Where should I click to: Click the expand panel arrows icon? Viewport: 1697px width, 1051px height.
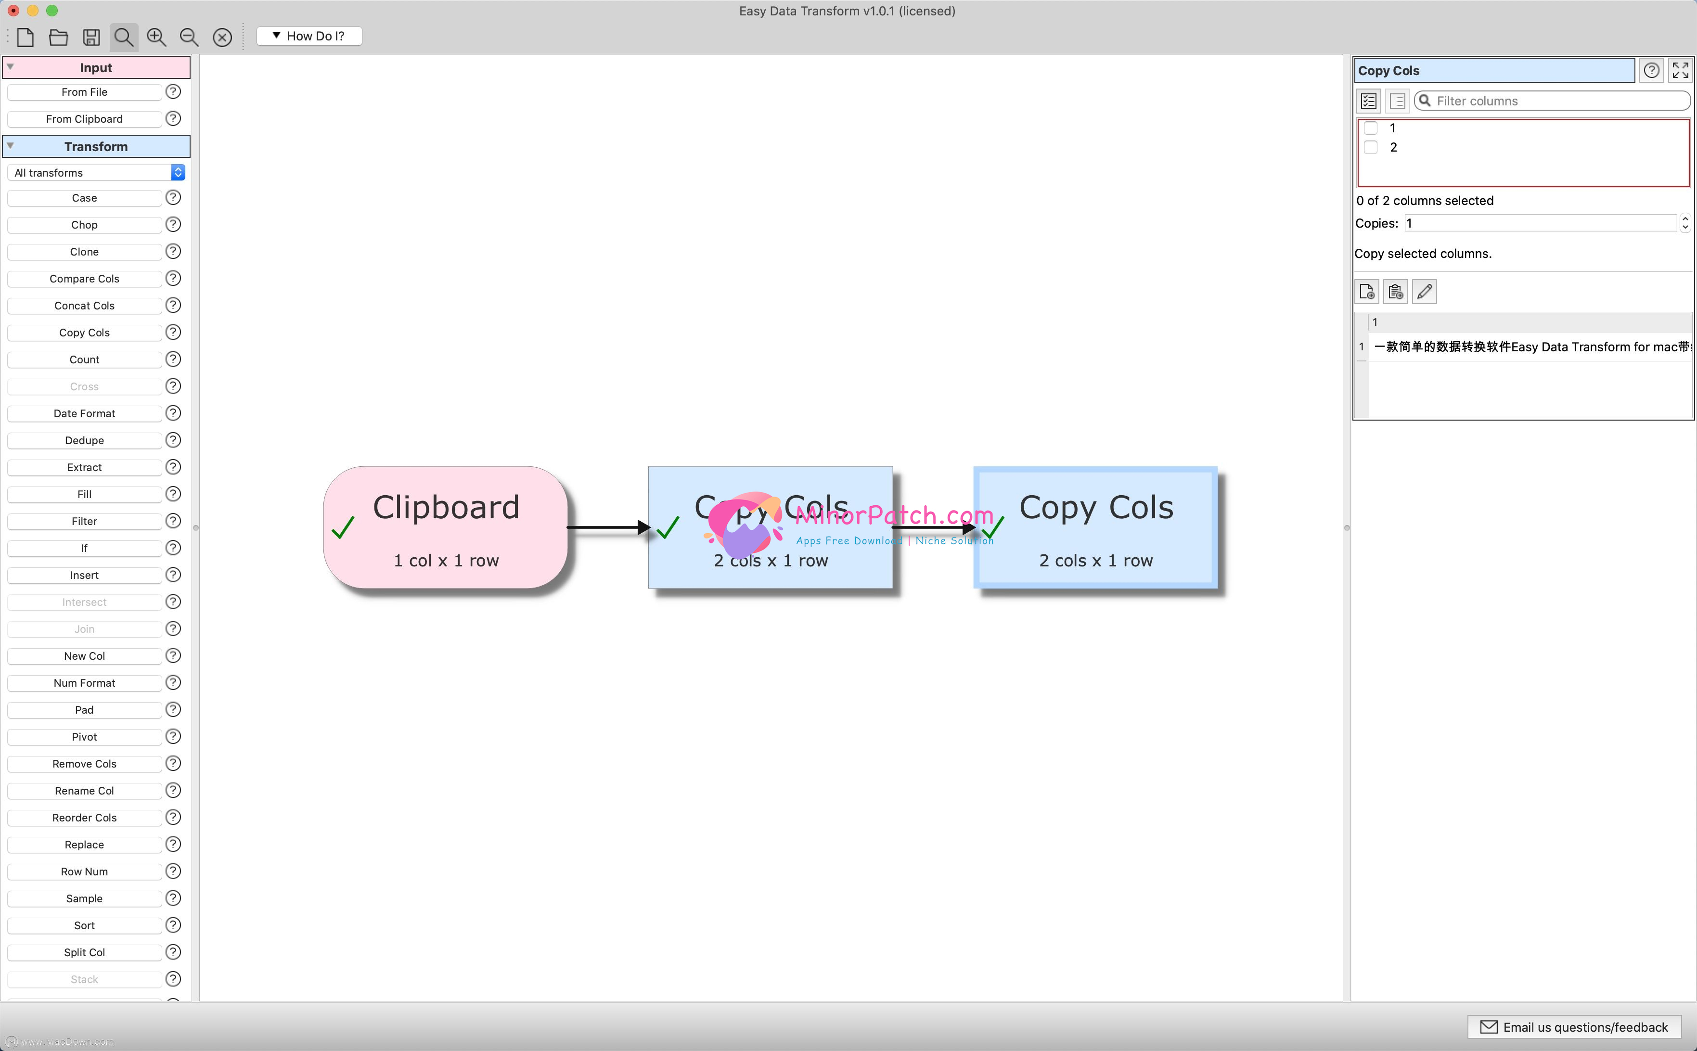(1680, 70)
